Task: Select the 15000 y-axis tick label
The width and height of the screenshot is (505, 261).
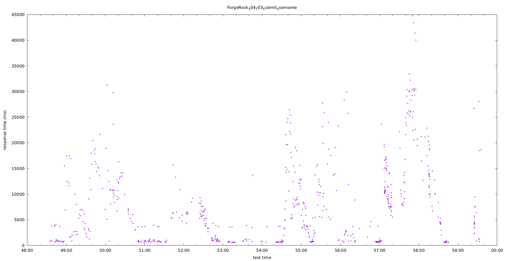Action: click(x=18, y=168)
